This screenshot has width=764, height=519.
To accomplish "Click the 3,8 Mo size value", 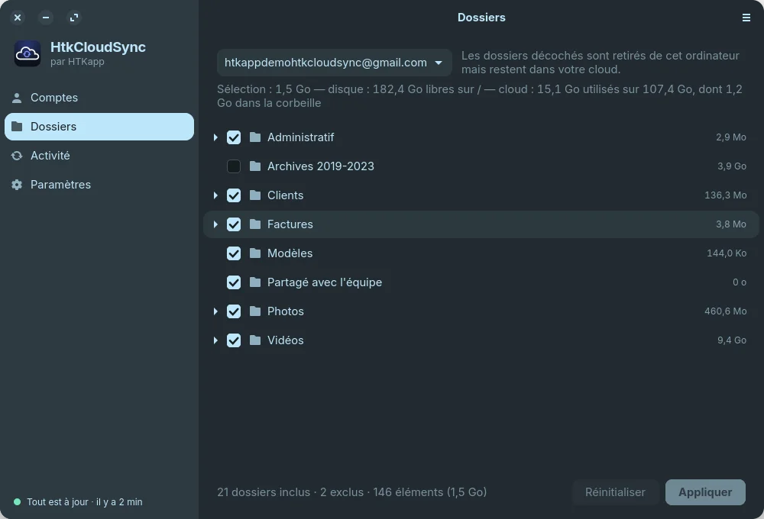I will pyautogui.click(x=731, y=224).
